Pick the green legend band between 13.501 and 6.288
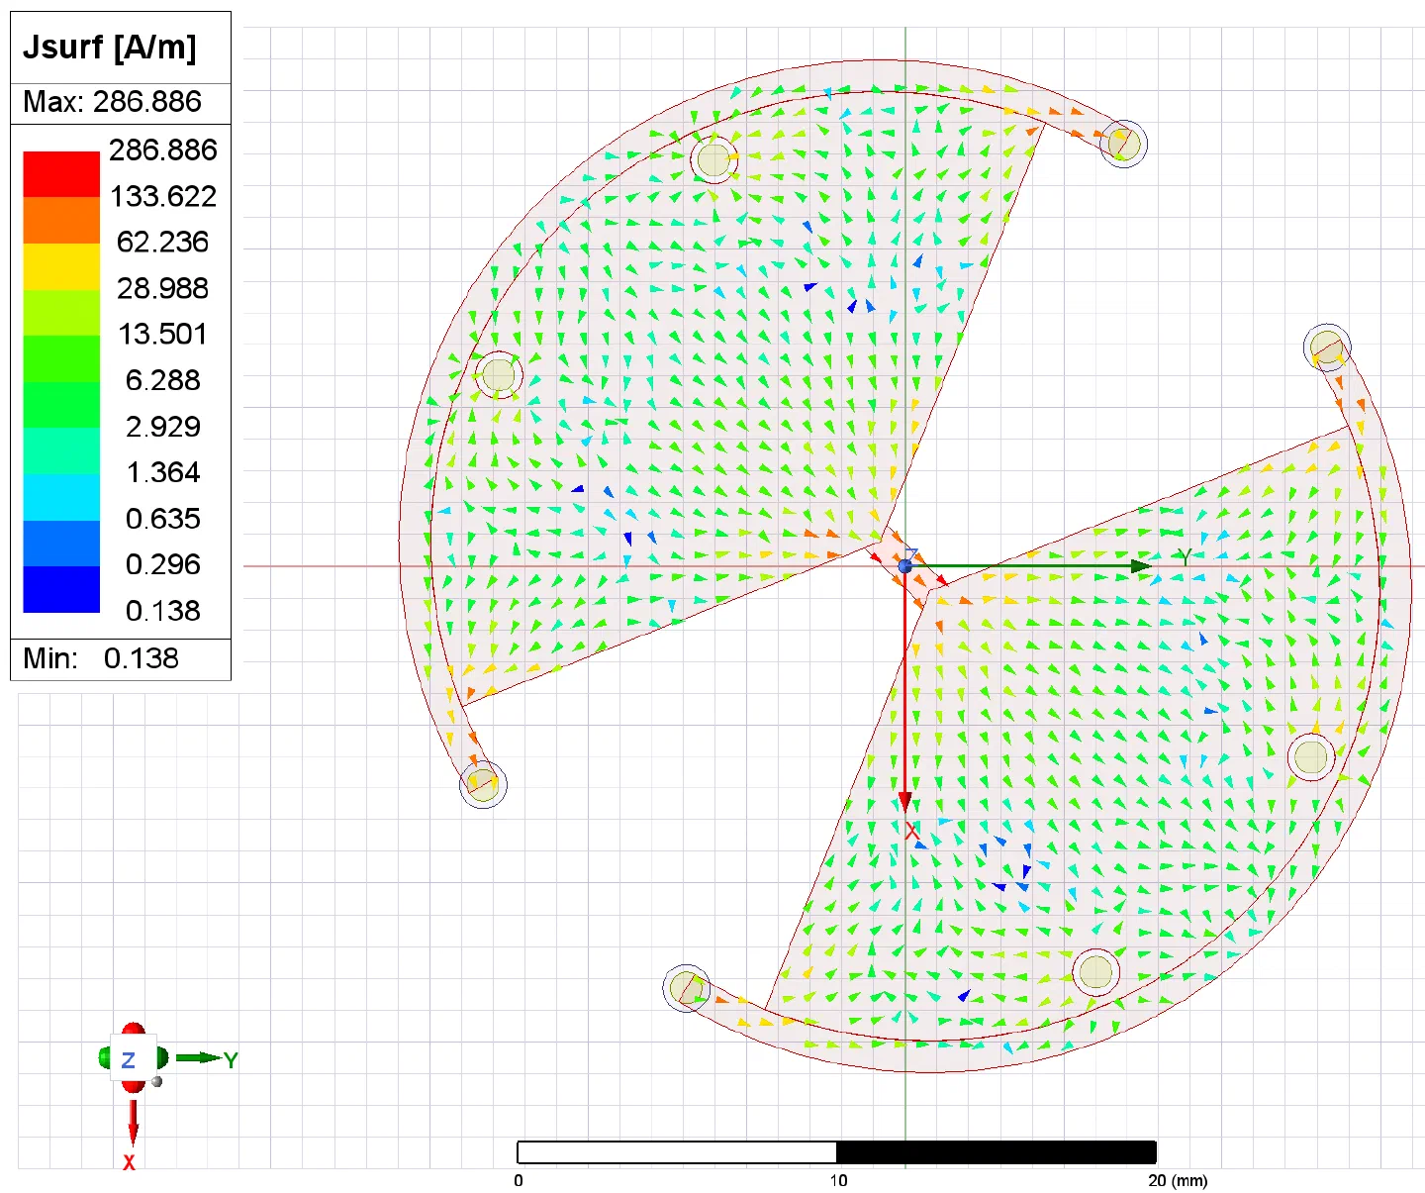The image size is (1425, 1193). (61, 358)
